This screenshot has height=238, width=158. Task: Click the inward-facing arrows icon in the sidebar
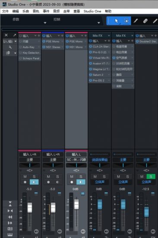coord(10,211)
